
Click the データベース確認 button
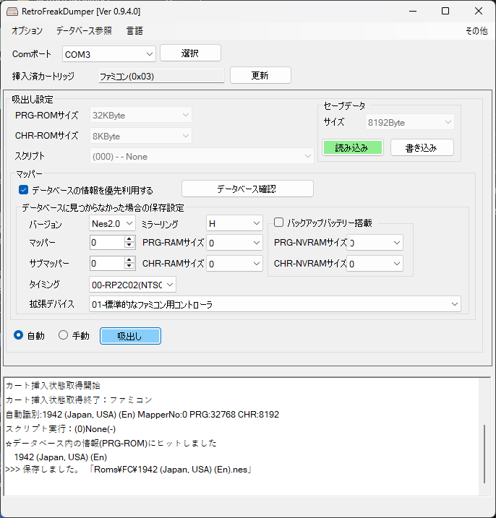click(x=247, y=189)
